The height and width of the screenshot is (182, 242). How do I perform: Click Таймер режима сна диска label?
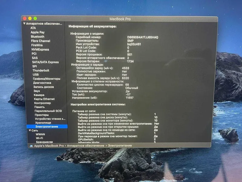103,117
